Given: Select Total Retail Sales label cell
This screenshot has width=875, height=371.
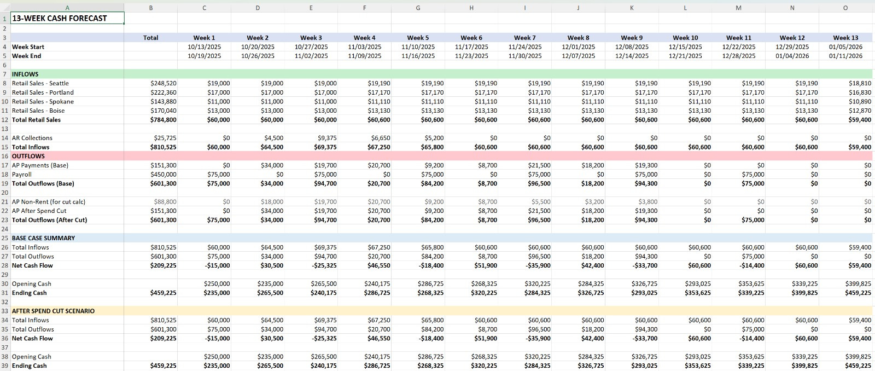Looking at the screenshot, I should [x=67, y=120].
